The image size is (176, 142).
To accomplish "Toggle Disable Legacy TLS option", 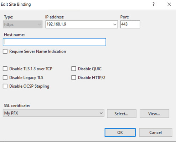I will point(5,78).
